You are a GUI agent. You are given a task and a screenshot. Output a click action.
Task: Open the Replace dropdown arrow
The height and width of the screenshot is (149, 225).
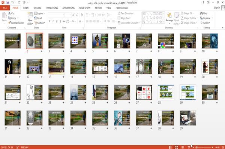pyautogui.click(x=212, y=18)
